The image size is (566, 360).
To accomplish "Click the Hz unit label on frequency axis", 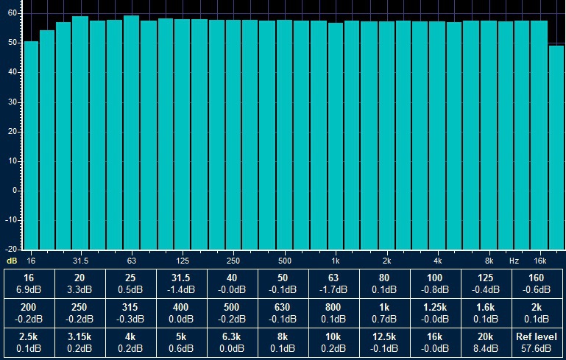I will (x=514, y=261).
